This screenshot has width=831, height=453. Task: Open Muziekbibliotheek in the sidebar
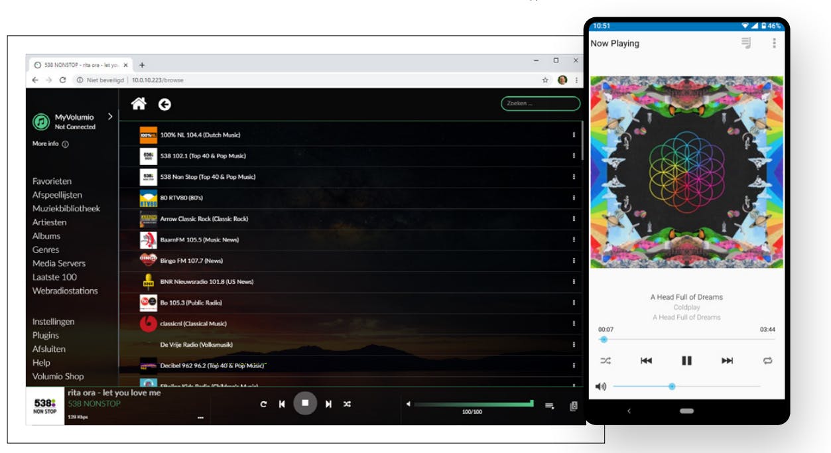click(66, 208)
